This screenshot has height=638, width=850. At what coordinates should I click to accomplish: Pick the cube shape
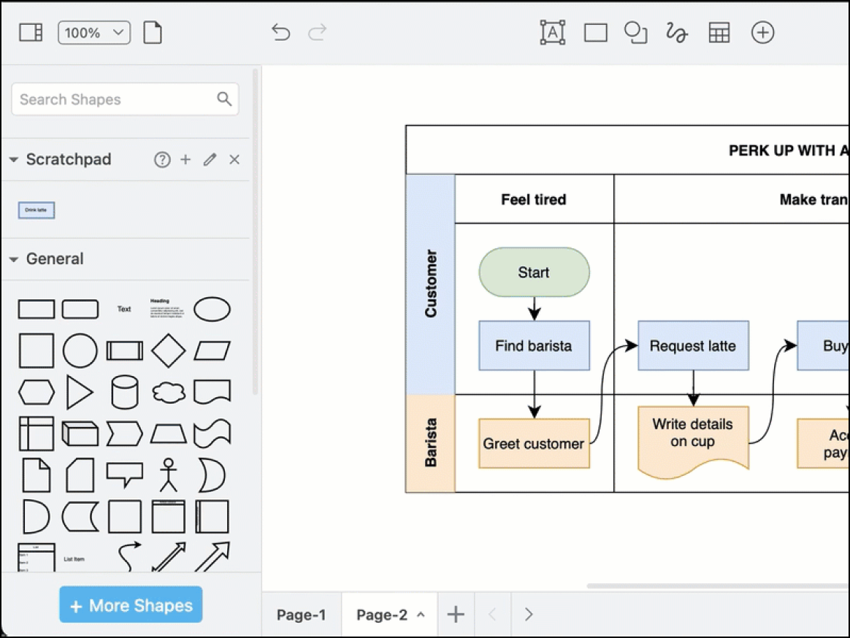pyautogui.click(x=80, y=434)
